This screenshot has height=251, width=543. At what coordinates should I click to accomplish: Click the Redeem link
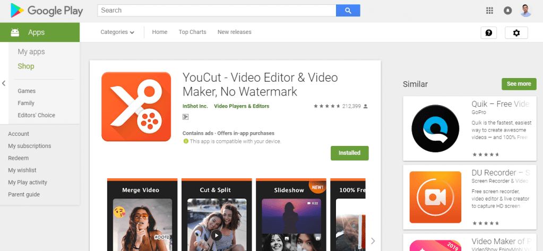click(19, 158)
